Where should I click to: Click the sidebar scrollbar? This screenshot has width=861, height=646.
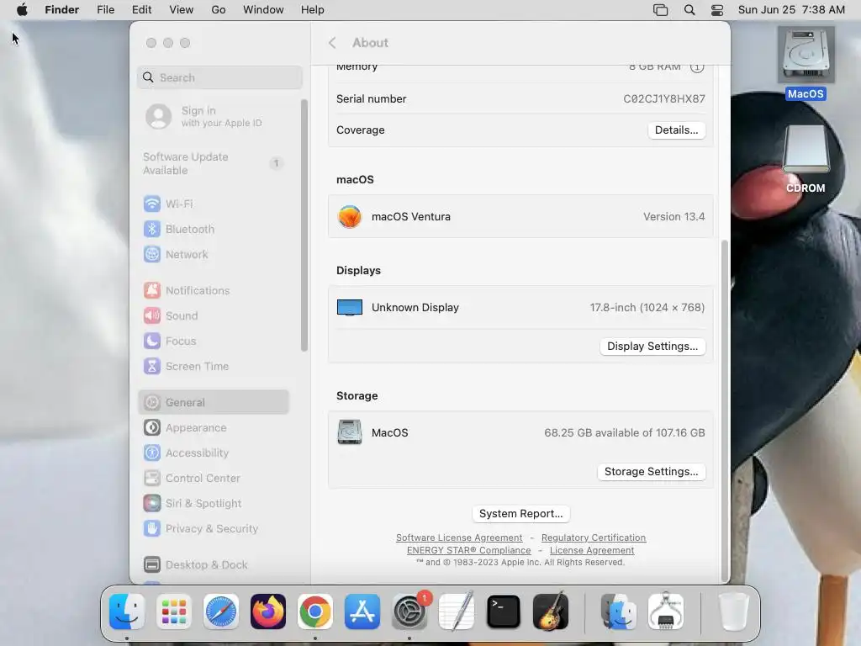click(x=304, y=225)
